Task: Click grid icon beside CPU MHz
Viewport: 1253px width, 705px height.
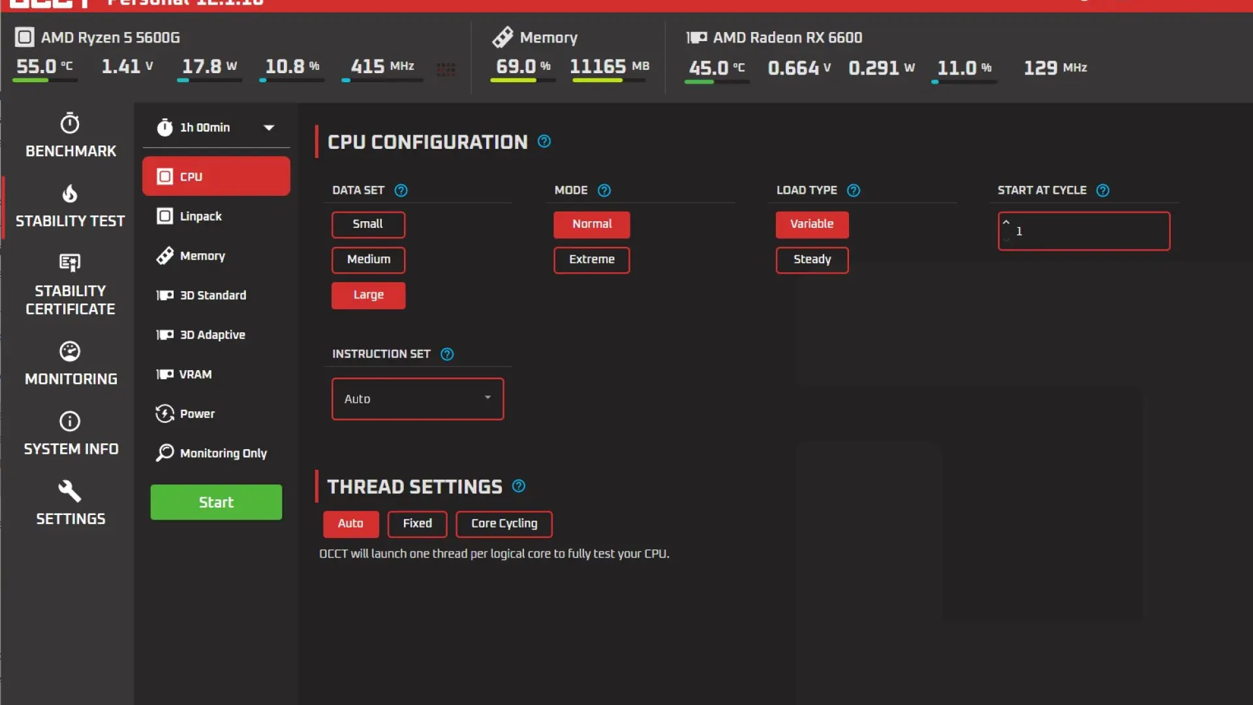Action: click(446, 69)
